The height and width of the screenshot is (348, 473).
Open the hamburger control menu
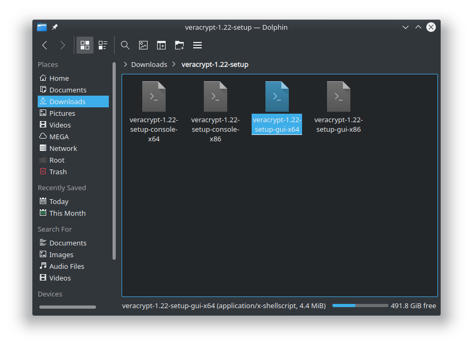pyautogui.click(x=197, y=45)
